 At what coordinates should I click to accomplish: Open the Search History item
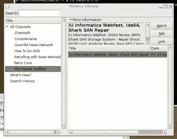coord(23,81)
